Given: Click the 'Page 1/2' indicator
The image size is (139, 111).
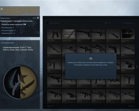Looking at the screenshot, I should (x=50, y=106).
